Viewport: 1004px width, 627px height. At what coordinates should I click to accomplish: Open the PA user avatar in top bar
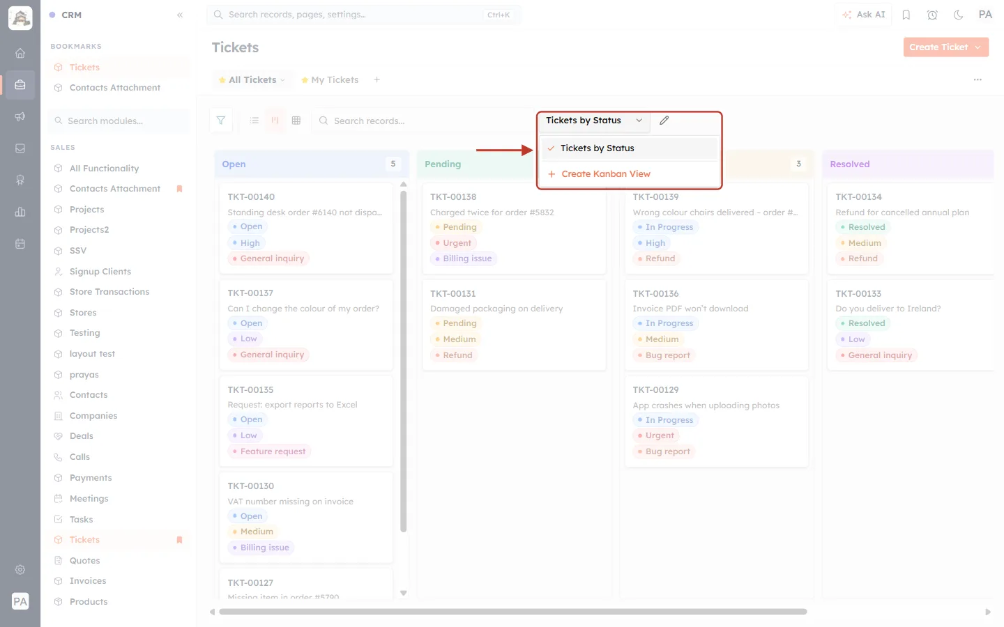pos(985,15)
